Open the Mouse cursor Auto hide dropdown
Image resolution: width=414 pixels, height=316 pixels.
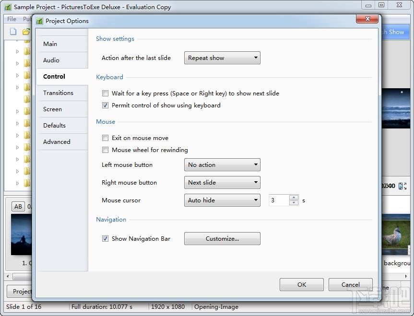pos(222,200)
